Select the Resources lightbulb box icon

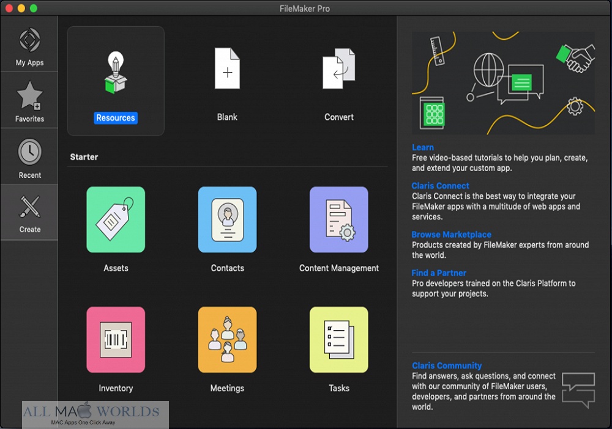116,73
